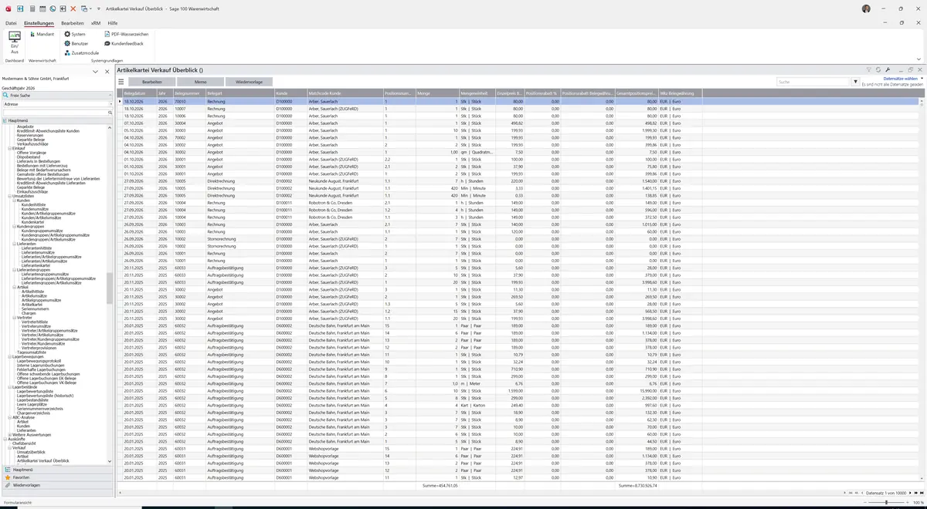Open Kundenfeedback
The width and height of the screenshot is (927, 509).
(x=124, y=43)
